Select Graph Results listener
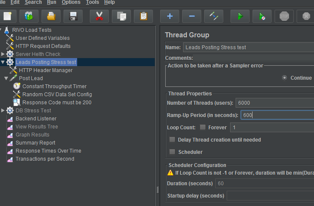 (x=33, y=135)
